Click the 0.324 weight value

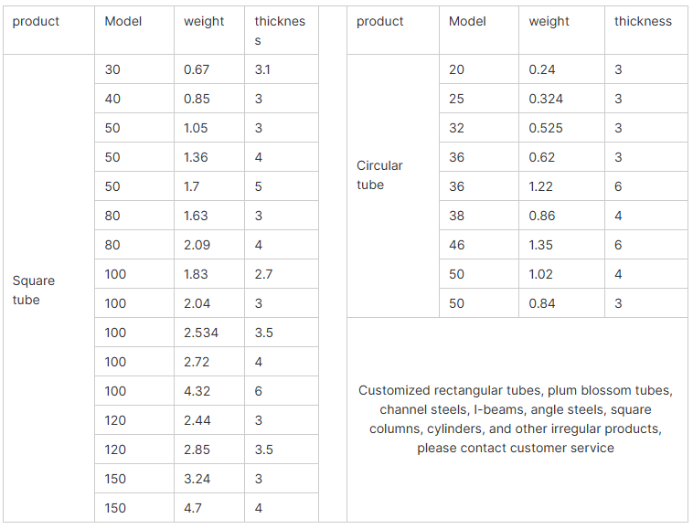(546, 99)
